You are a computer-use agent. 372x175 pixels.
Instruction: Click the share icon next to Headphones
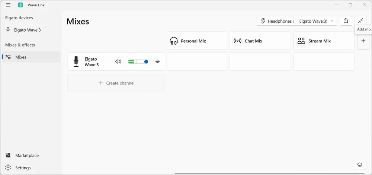click(x=346, y=21)
